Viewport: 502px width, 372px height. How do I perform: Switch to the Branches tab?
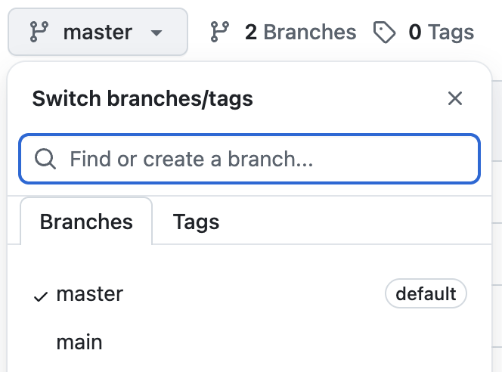coord(86,222)
